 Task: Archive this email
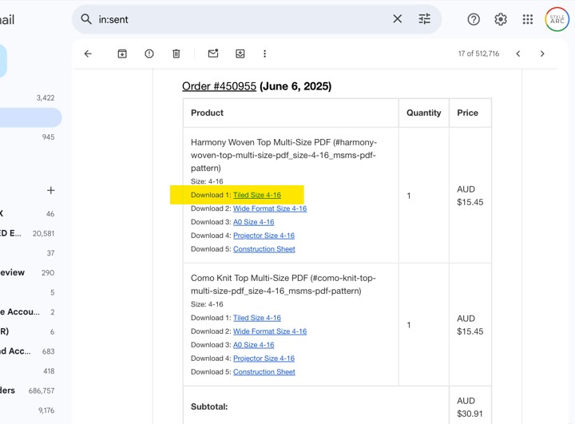point(122,54)
